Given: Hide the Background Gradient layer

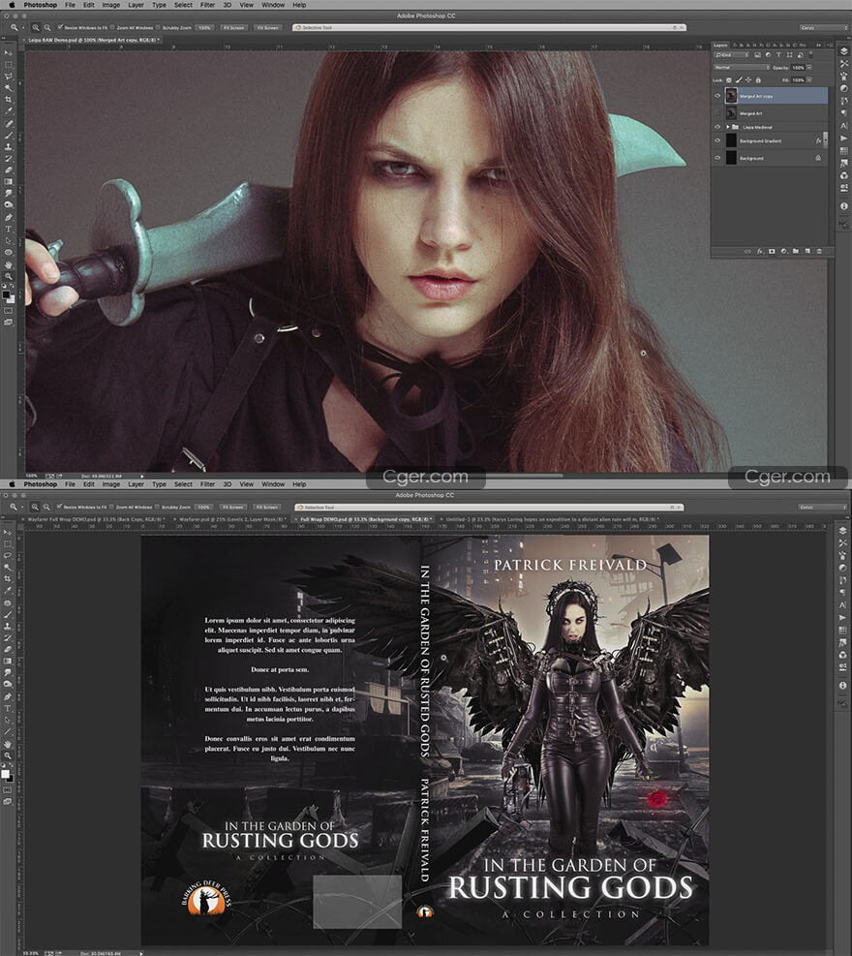Looking at the screenshot, I should 717,140.
